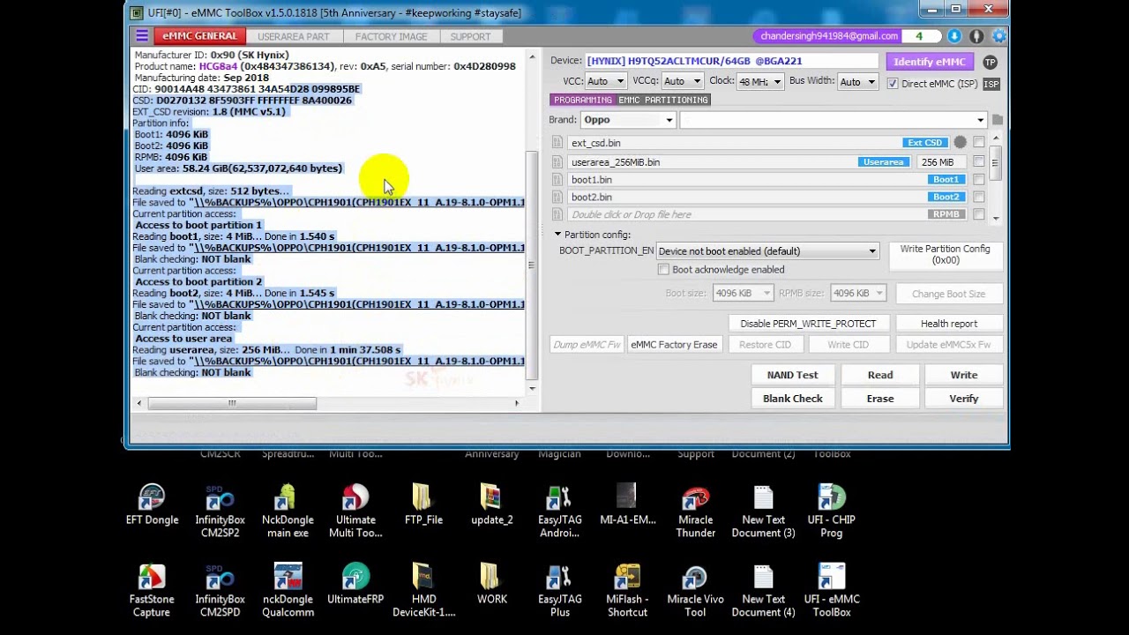Click the file icon on the RPMB row
This screenshot has height=635, width=1129.
(x=557, y=214)
